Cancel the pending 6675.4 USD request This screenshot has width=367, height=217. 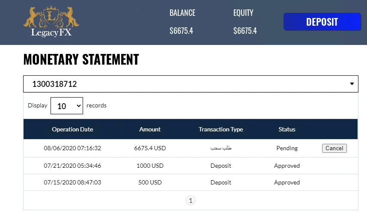coord(334,148)
